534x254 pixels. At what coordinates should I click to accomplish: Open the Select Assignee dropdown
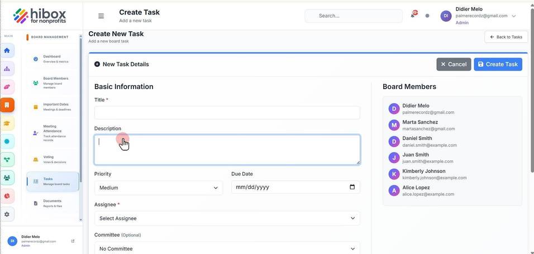pyautogui.click(x=227, y=218)
